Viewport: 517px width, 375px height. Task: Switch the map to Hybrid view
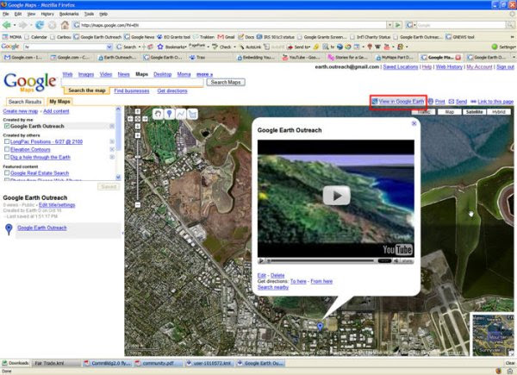tap(499, 112)
